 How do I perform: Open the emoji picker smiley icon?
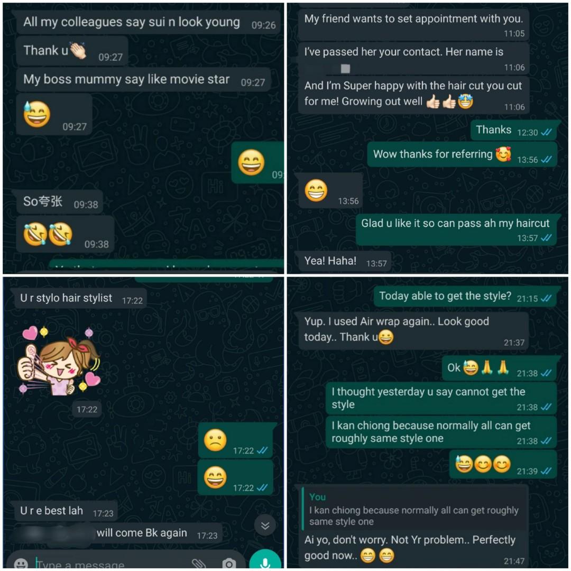point(21,564)
